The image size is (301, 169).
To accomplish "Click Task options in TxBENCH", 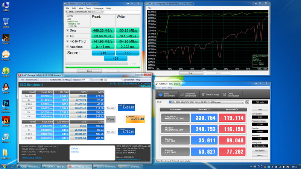I will coord(260,150).
